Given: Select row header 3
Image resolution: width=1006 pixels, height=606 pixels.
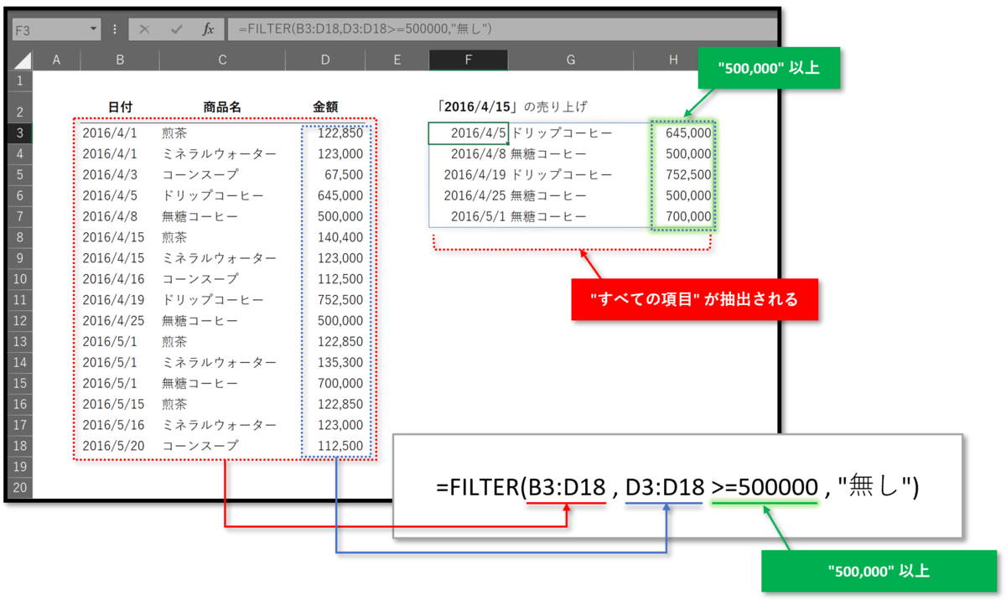Looking at the screenshot, I should [x=20, y=132].
